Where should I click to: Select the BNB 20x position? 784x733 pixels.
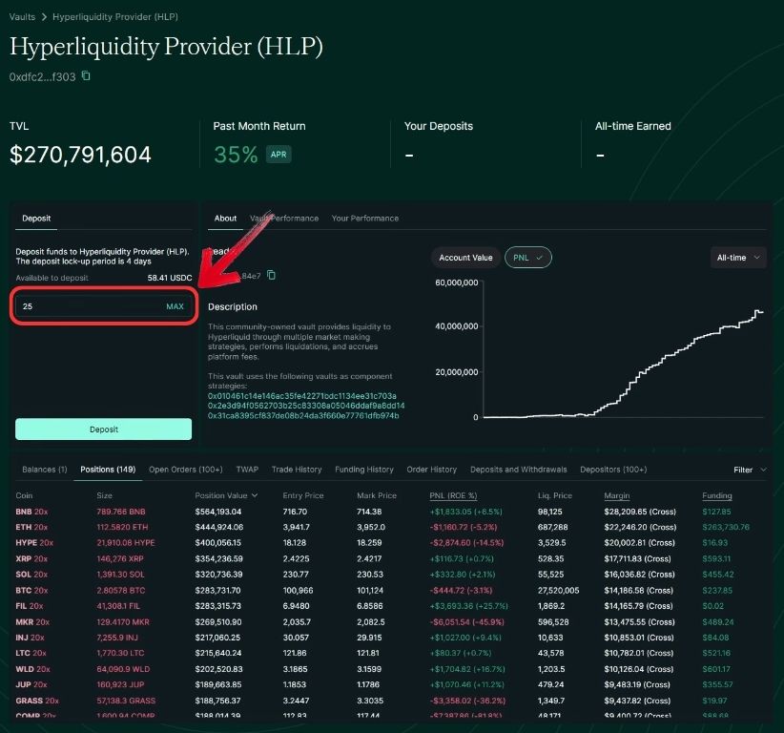coord(31,512)
